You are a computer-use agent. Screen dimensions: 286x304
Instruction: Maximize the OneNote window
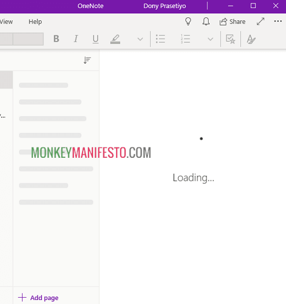(x=253, y=6)
